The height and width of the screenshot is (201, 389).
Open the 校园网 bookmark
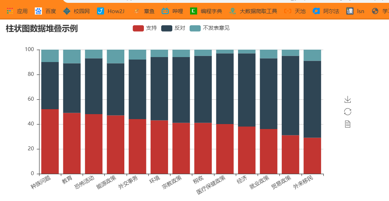click(x=76, y=11)
